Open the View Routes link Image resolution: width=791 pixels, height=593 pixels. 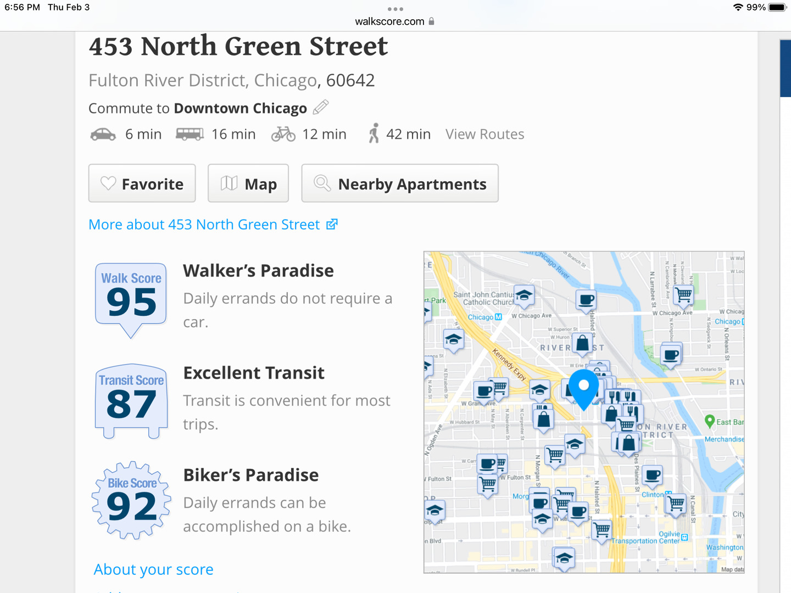484,135
